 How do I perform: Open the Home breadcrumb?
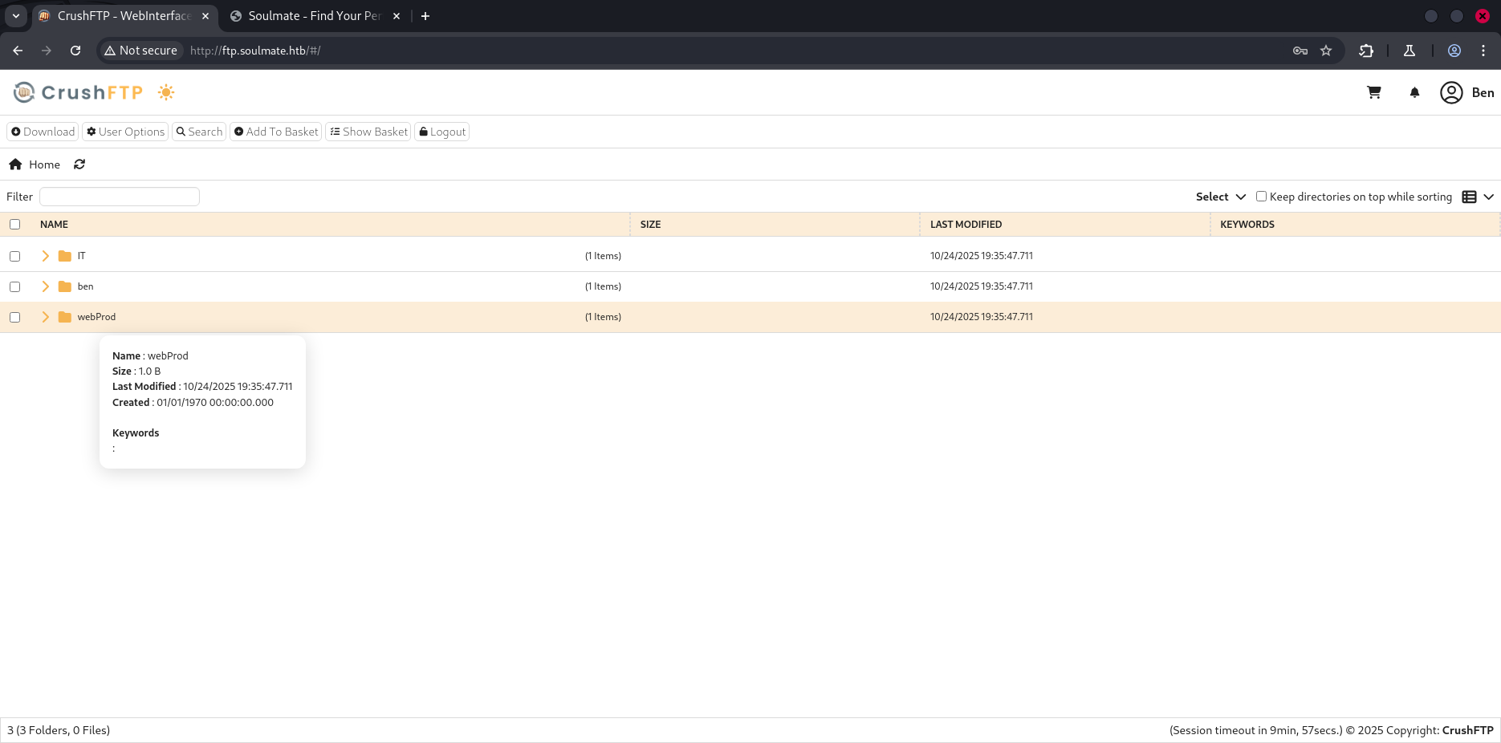[44, 164]
